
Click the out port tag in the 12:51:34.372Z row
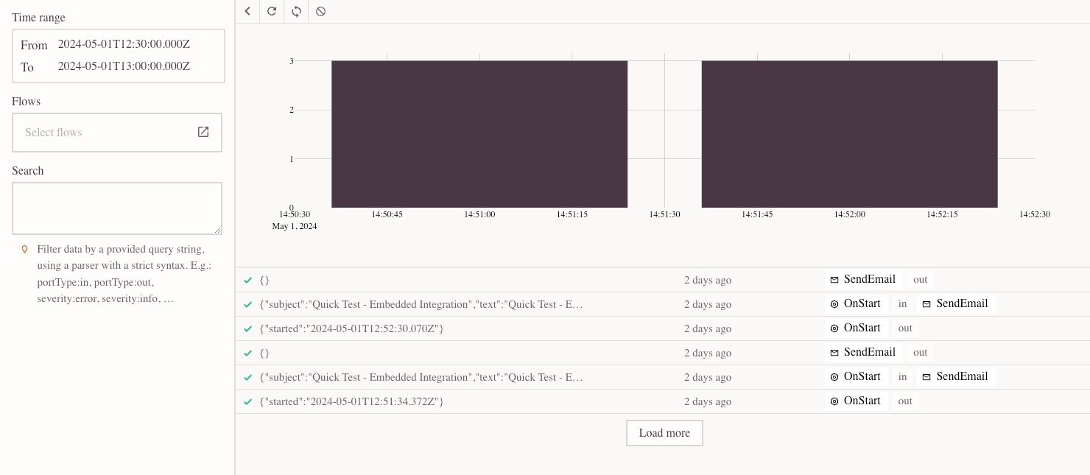pos(905,401)
